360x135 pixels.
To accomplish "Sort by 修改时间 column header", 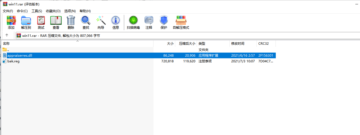I will click(x=238, y=44).
